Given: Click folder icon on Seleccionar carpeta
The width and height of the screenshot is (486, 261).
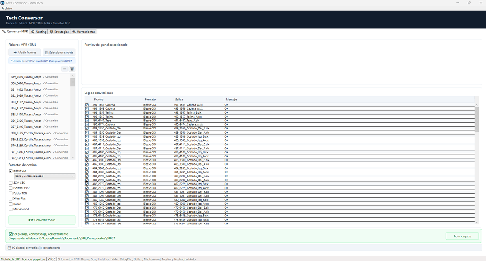Looking at the screenshot, I should pyautogui.click(x=47, y=53).
